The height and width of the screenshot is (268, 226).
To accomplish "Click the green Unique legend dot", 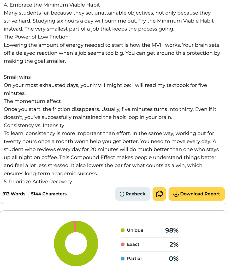I will click(122, 230).
